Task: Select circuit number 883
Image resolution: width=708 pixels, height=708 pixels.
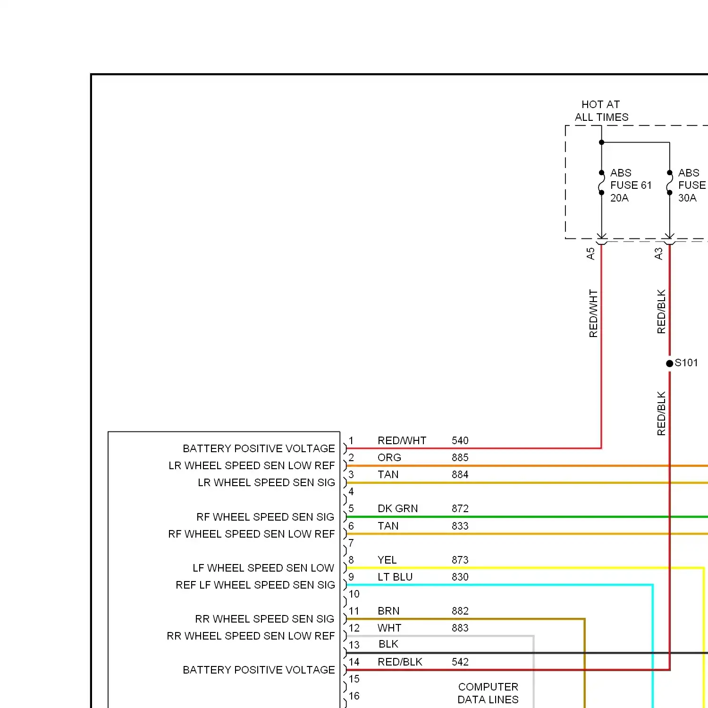Action: [x=460, y=628]
